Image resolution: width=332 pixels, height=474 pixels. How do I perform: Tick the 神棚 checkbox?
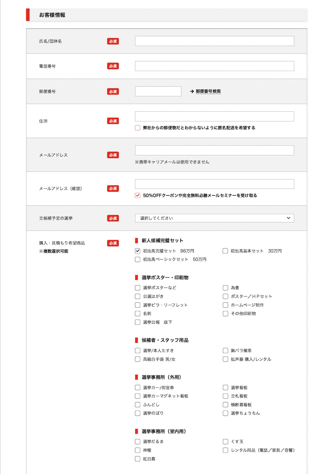pos(138,450)
